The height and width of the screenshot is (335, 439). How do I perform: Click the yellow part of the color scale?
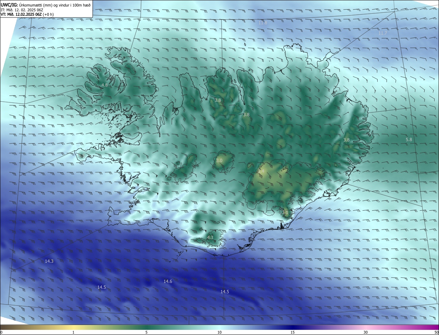pos(73,327)
